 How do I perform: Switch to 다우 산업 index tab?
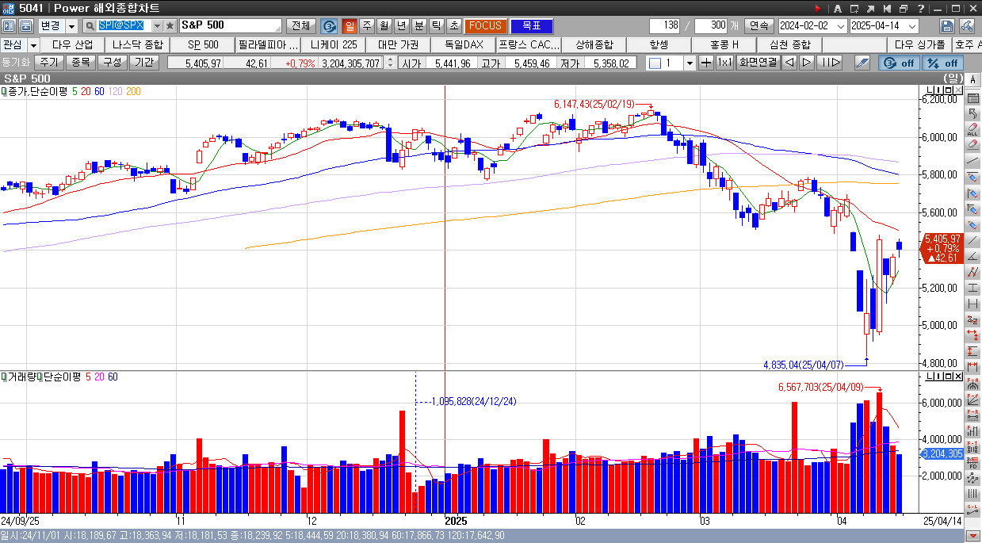(72, 44)
